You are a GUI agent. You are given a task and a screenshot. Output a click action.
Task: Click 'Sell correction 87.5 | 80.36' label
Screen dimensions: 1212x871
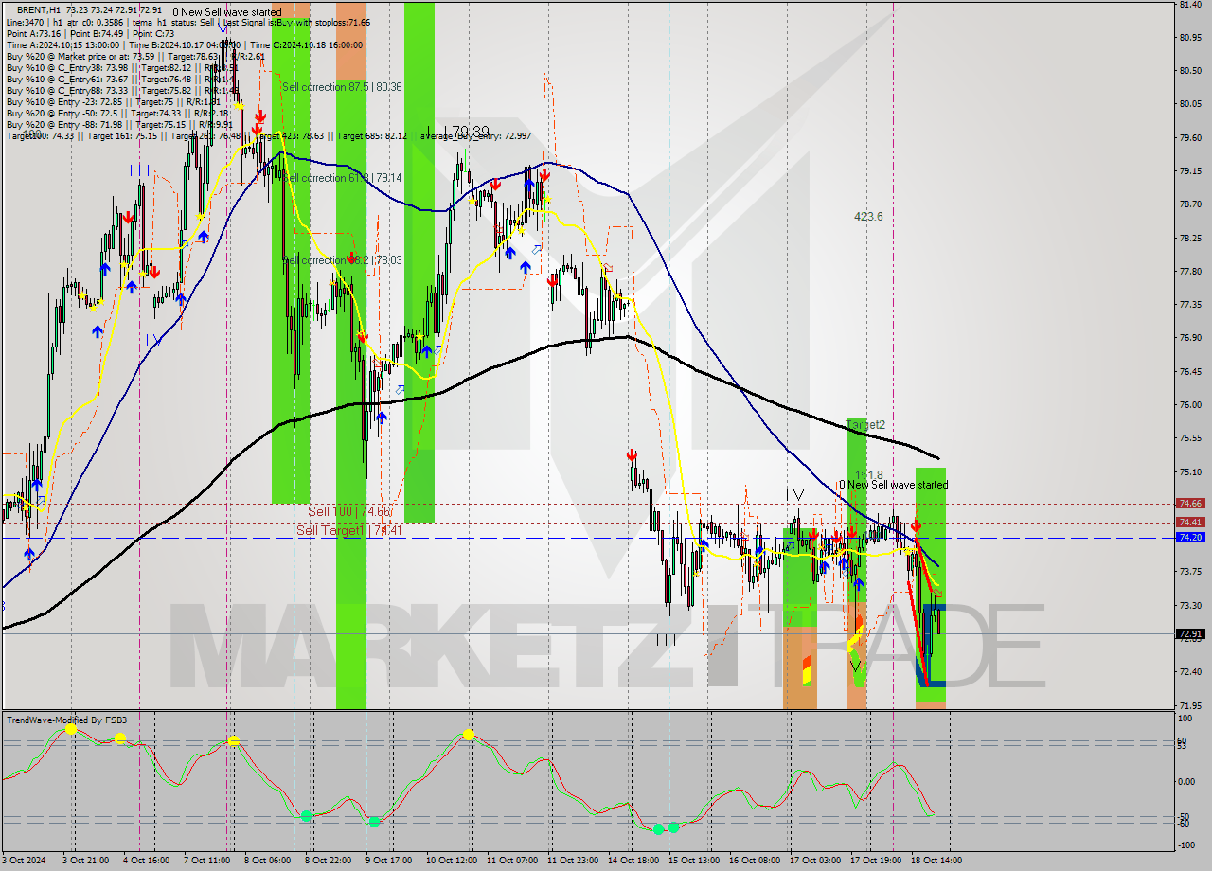(342, 87)
